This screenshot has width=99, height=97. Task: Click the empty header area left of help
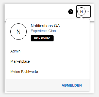(x=36, y=12)
